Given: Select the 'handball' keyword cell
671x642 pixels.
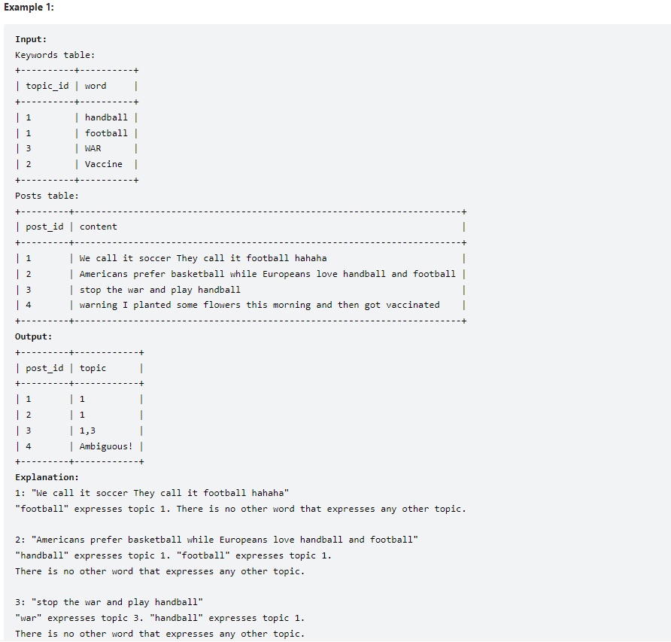Looking at the screenshot, I should point(106,117).
